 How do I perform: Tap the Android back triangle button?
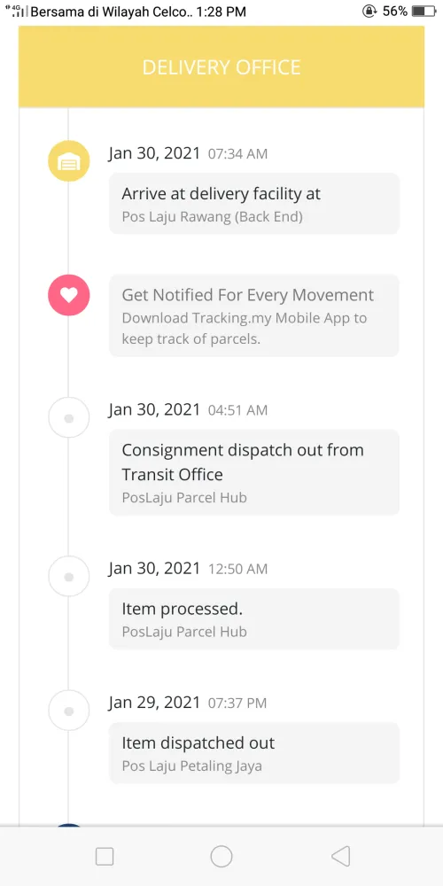[x=341, y=856]
